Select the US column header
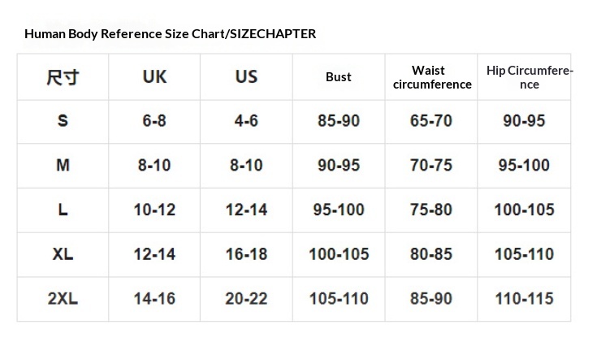This screenshot has width=610, height=342. point(246,77)
